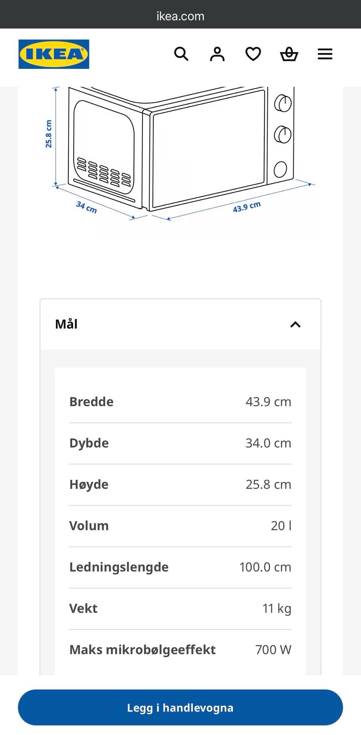This screenshot has width=361, height=735.
Task: Tap the ikea.com address bar
Action: click(180, 16)
